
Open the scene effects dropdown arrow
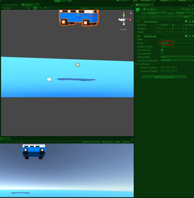coord(49,8)
